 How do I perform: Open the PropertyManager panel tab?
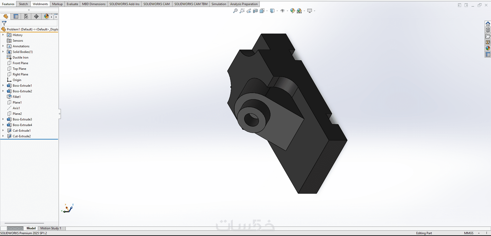pos(16,16)
